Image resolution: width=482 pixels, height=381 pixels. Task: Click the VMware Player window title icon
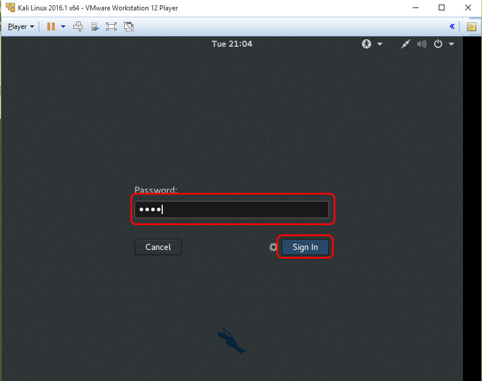click(x=10, y=8)
